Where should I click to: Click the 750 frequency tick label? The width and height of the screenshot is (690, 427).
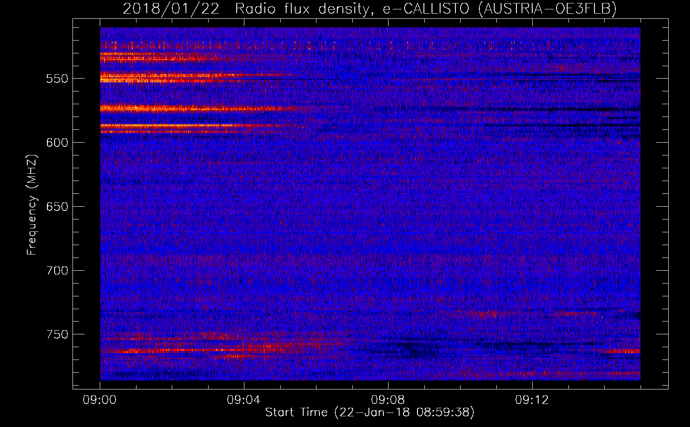pos(57,334)
